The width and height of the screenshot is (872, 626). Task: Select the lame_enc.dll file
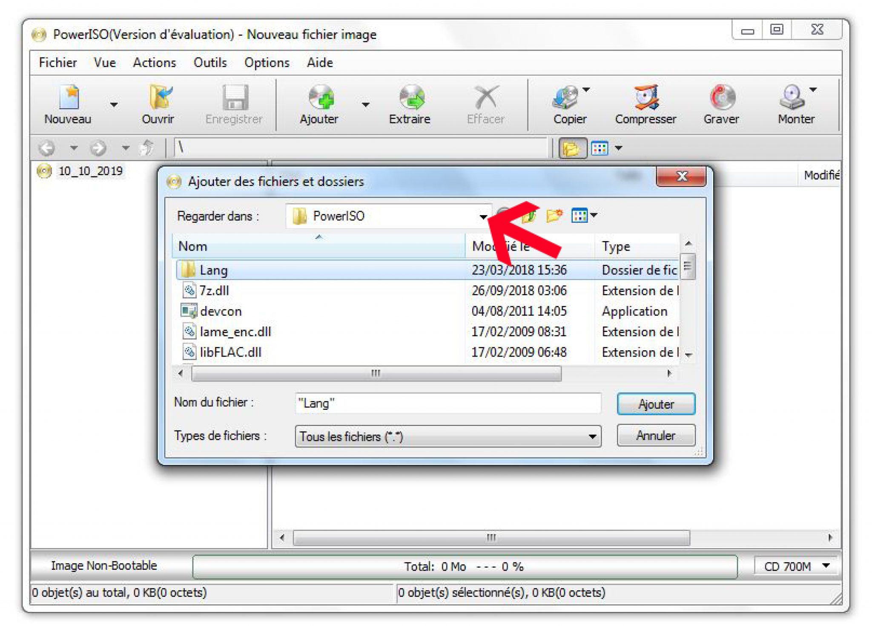235,332
